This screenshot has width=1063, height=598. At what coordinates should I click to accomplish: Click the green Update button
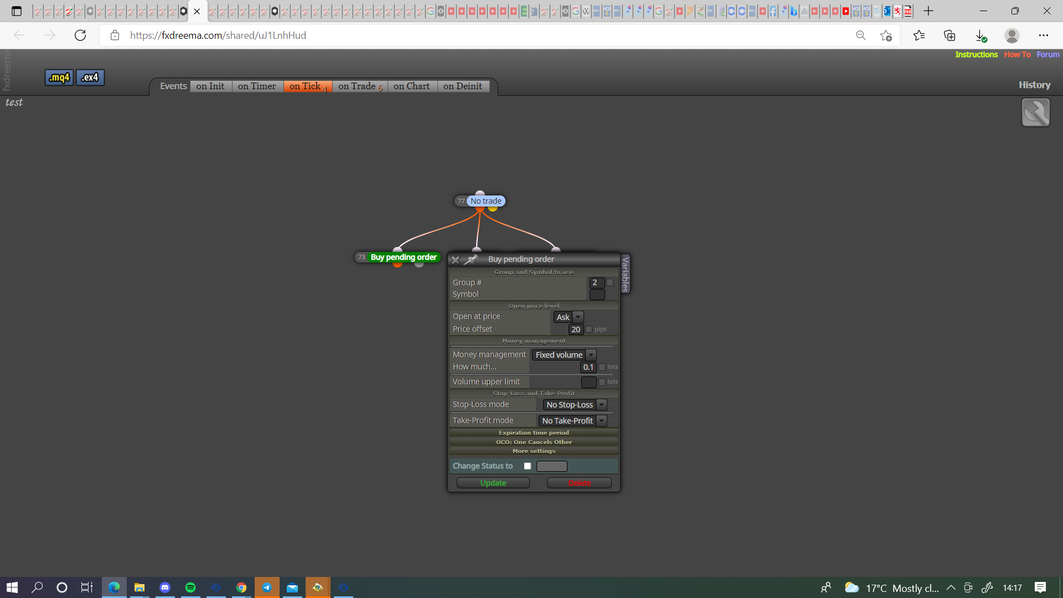[493, 483]
